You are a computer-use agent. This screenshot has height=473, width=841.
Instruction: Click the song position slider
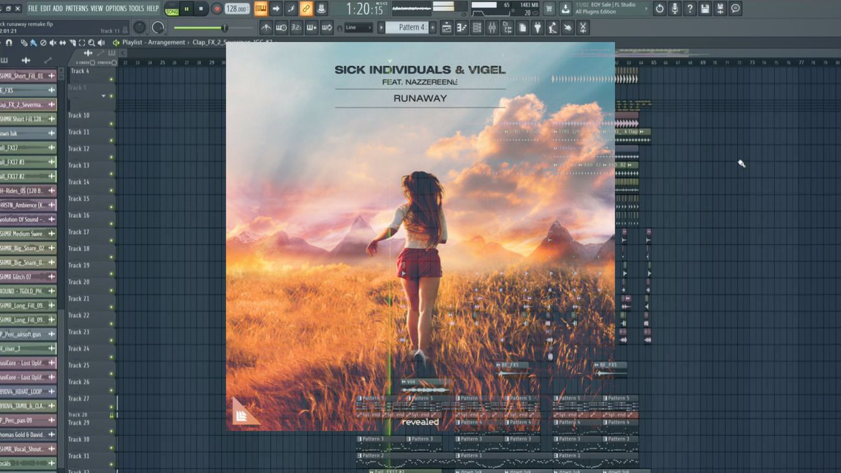click(212, 28)
